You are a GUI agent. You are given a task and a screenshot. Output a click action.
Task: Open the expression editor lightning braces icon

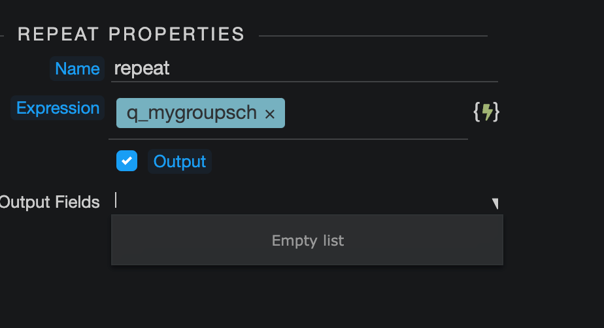click(x=486, y=112)
